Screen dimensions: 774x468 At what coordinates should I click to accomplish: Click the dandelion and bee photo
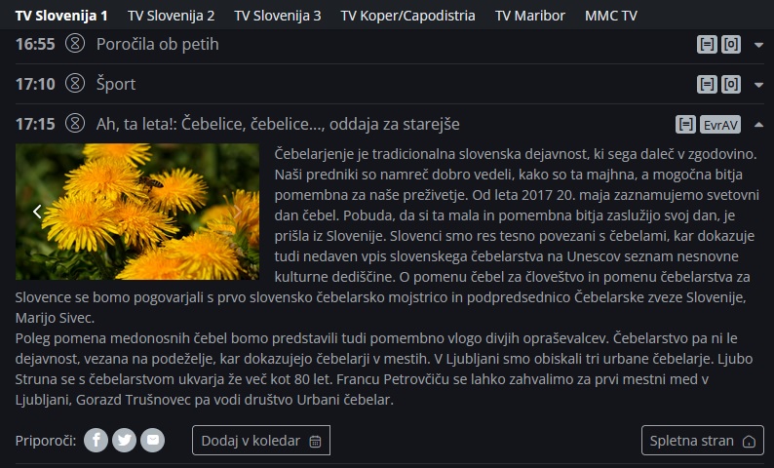[137, 212]
